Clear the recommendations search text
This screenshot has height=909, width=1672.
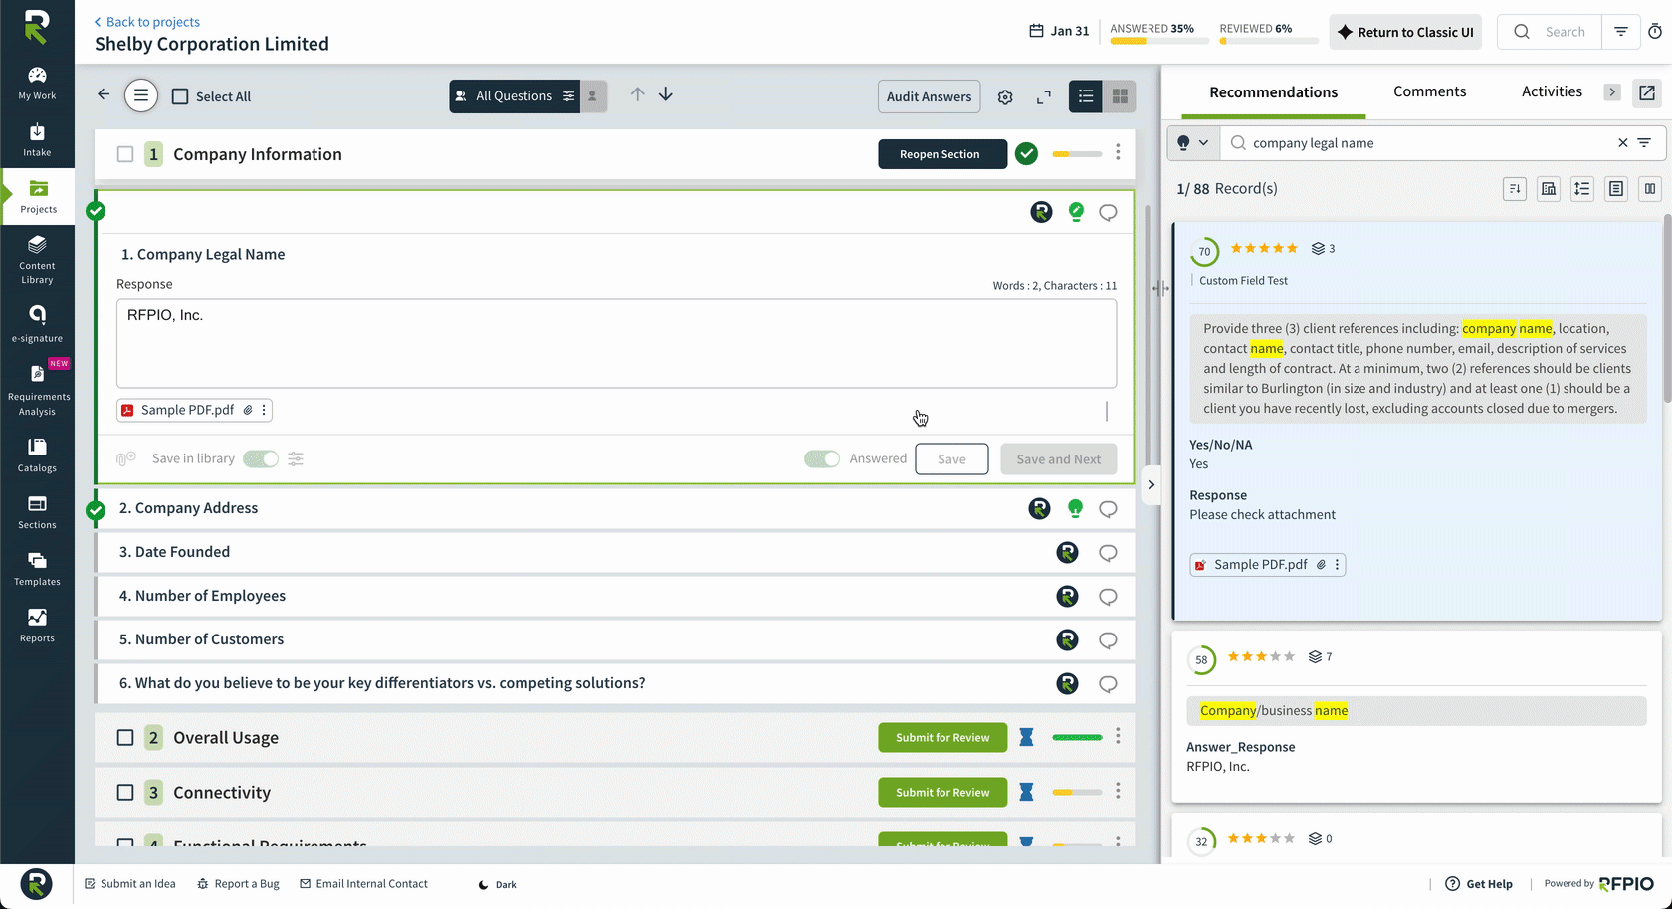[x=1623, y=143]
